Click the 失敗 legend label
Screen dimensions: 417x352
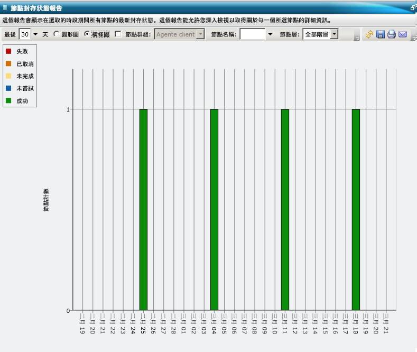(22, 51)
